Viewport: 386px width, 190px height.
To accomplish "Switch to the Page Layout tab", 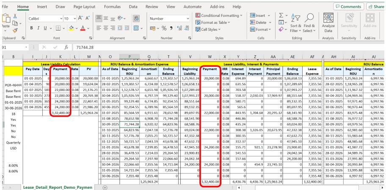I will tap(84, 7).
